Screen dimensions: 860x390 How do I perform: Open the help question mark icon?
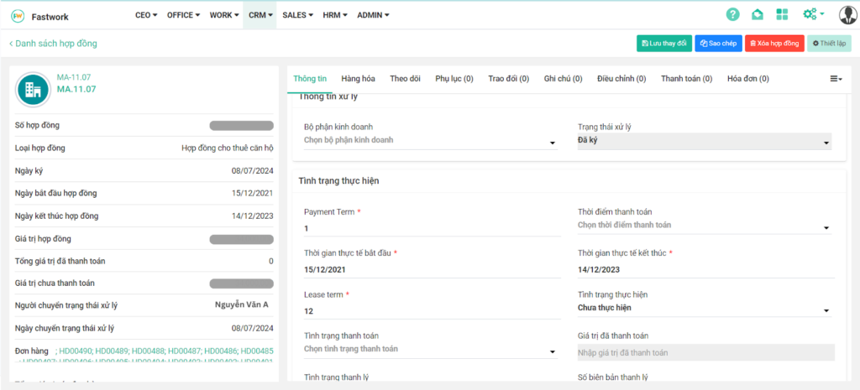(x=732, y=14)
